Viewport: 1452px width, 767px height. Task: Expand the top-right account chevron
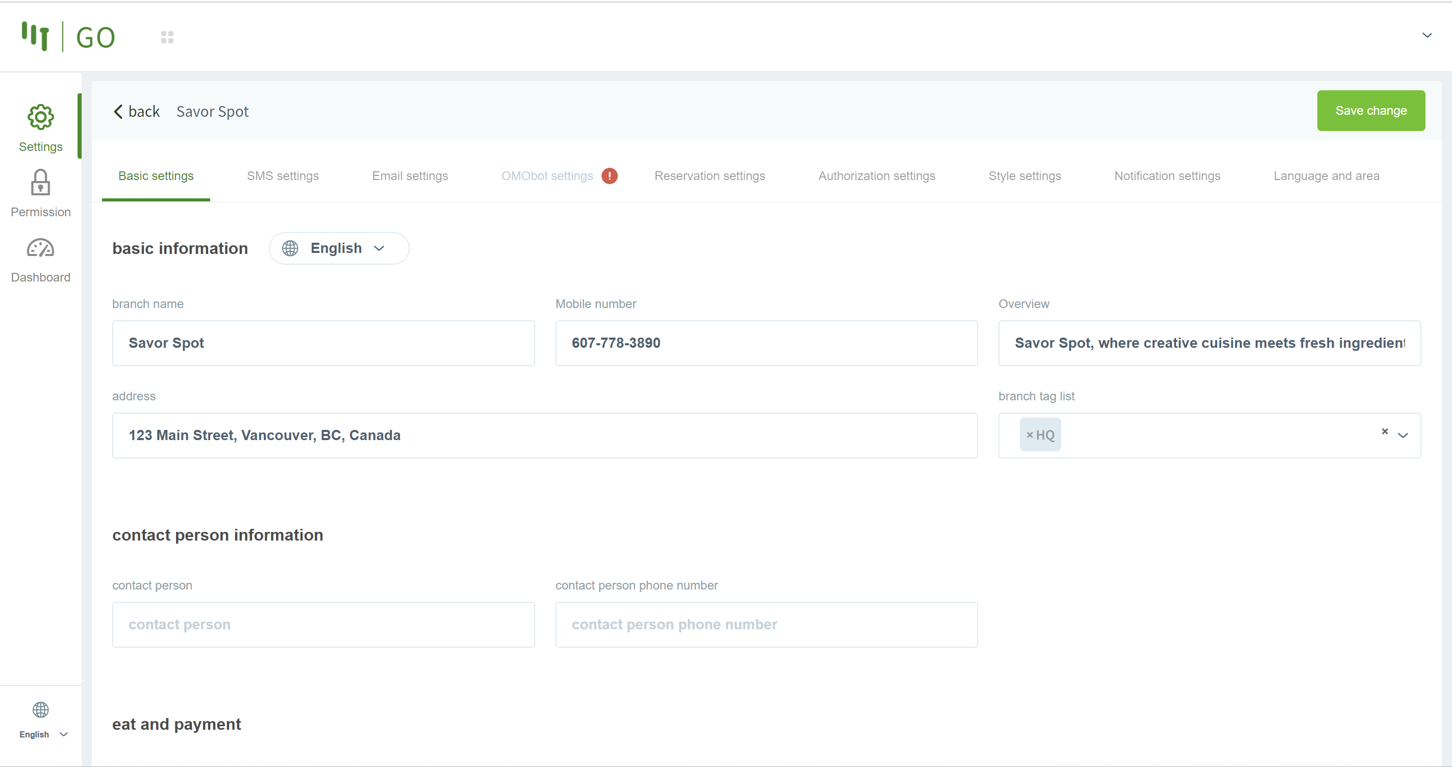[x=1426, y=35]
